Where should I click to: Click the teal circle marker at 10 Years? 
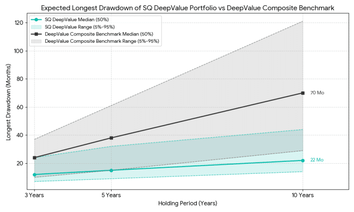303,160
